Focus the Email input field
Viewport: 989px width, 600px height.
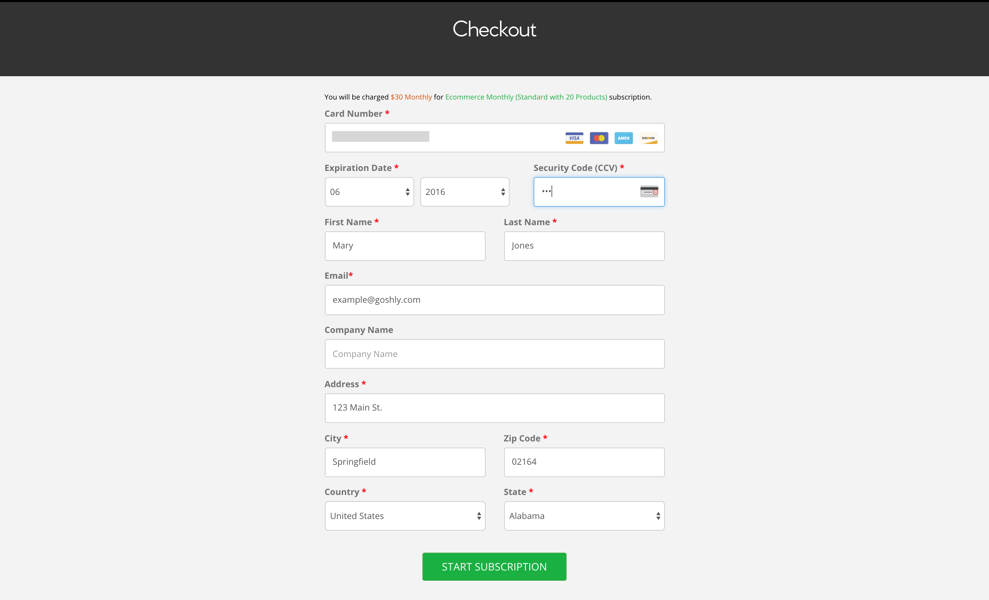click(x=494, y=300)
